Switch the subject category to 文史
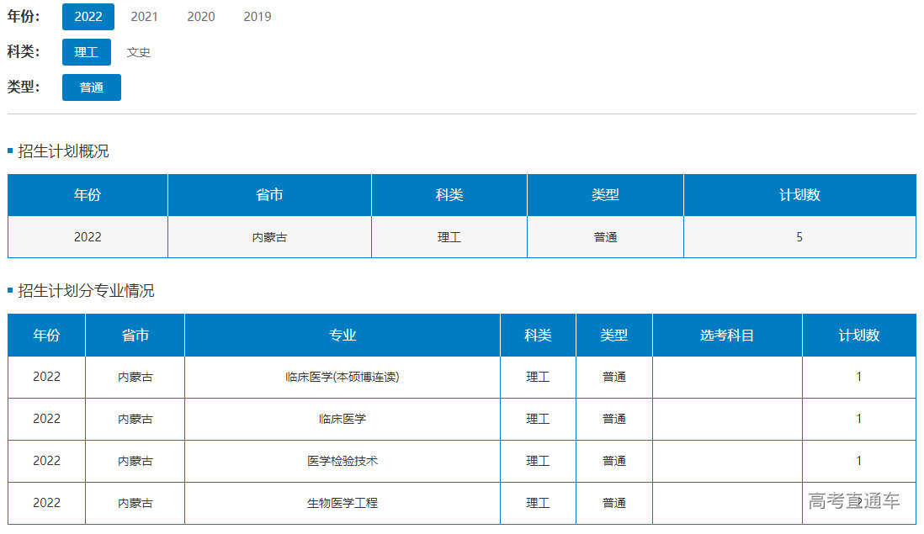This screenshot has height=534, width=924. pos(139,52)
